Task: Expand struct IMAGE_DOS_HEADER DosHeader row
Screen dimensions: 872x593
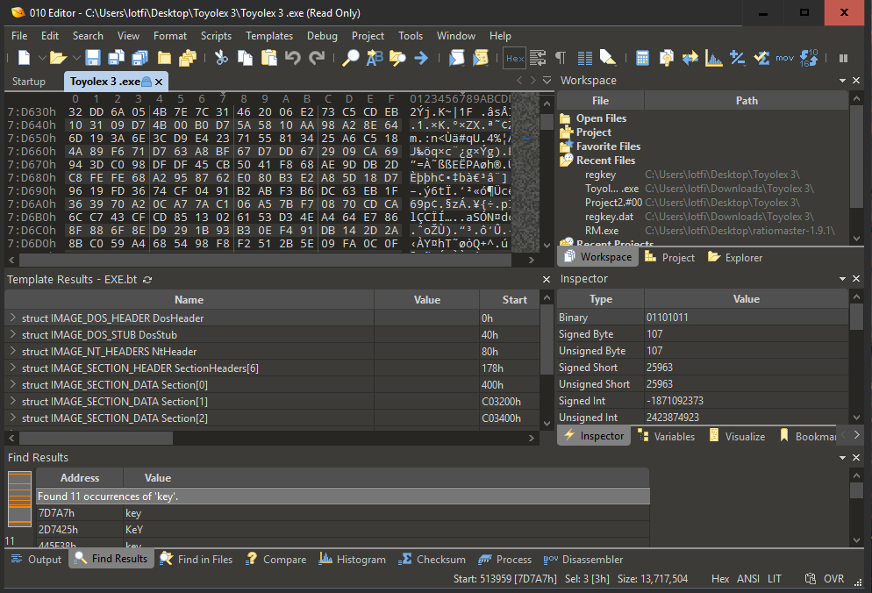Action: click(x=13, y=318)
